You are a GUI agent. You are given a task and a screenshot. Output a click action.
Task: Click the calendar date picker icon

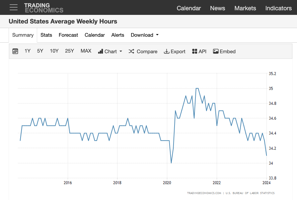tap(15, 51)
